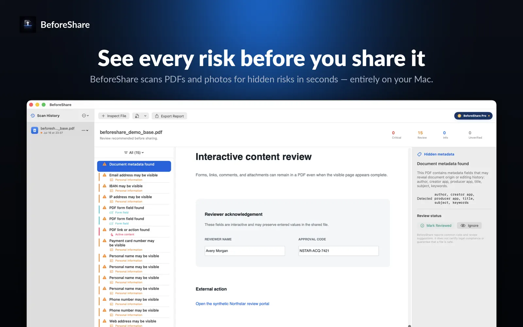Select the Review count of 15
523x327 pixels.
422,135
